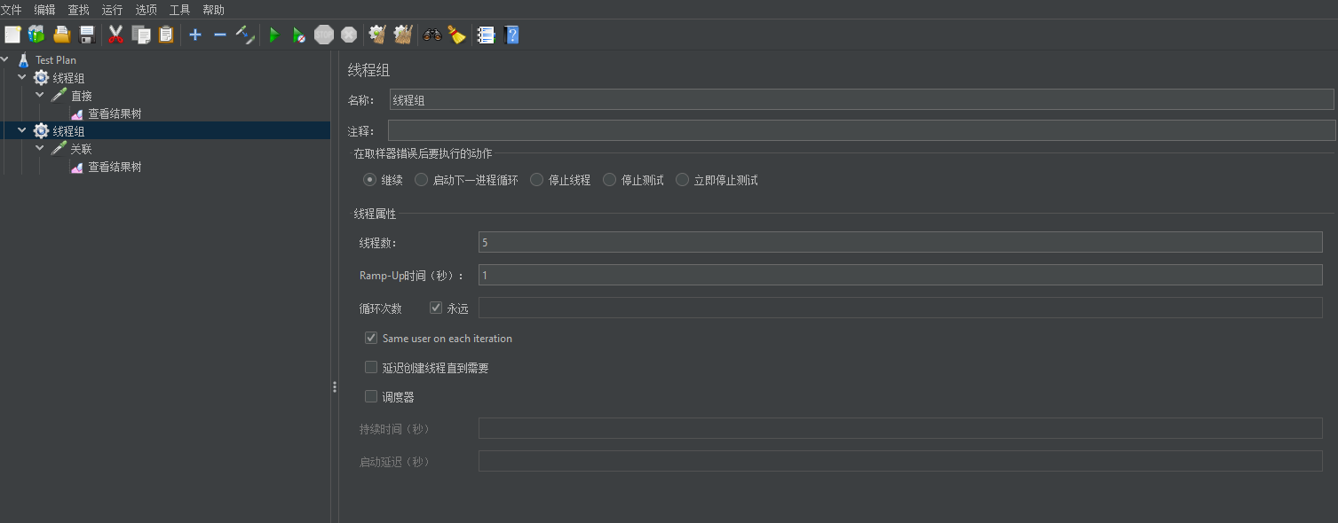Select the 停止线程 radio button

pos(537,180)
